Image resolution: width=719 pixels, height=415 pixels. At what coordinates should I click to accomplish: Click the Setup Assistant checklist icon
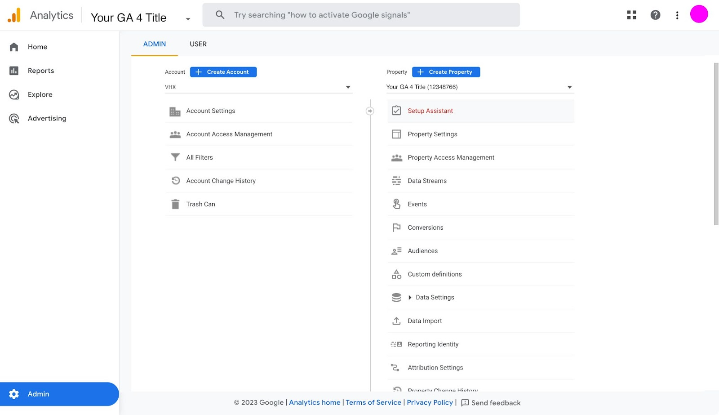coord(396,111)
